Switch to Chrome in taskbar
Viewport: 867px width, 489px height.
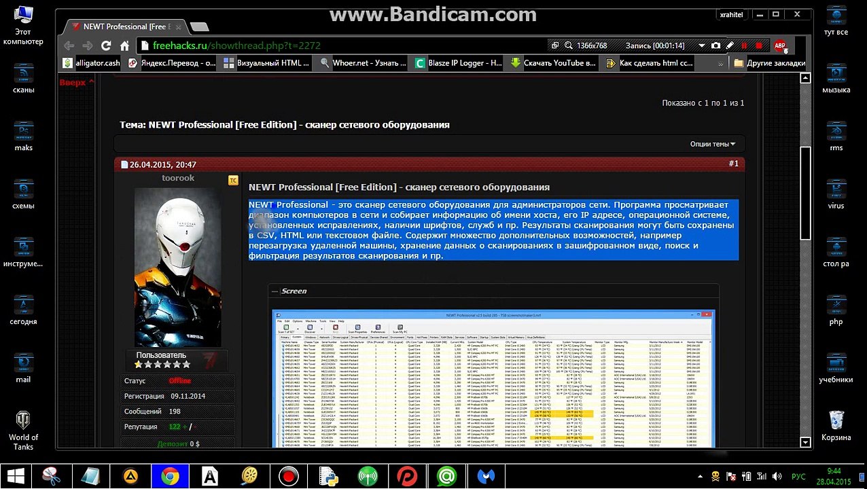click(170, 476)
